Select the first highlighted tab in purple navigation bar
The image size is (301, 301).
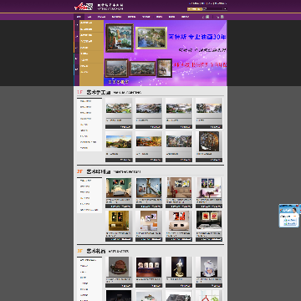click(79, 17)
